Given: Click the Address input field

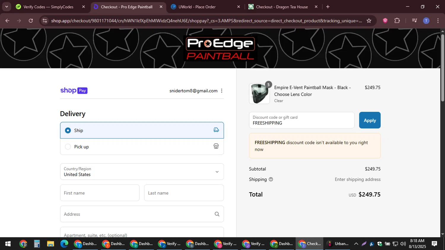Looking at the screenshot, I should coord(142,214).
